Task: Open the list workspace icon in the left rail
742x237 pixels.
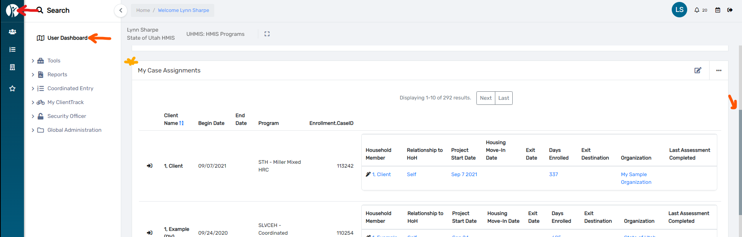Action: [12, 49]
